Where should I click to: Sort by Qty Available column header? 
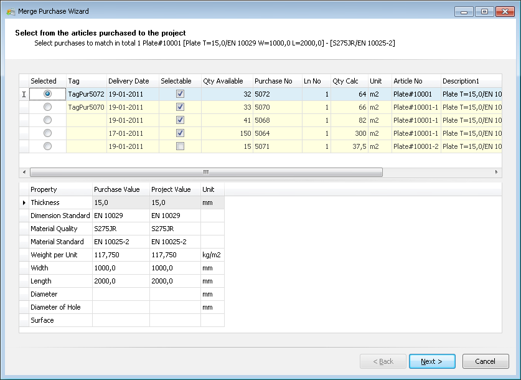(x=223, y=81)
